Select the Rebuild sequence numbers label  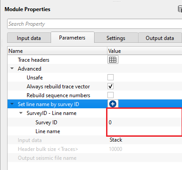[58, 95]
